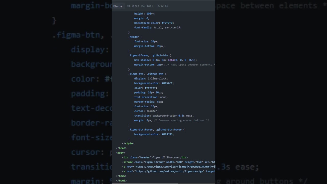Click the 'Figma UX Showcase' div line
This screenshot has width=327, height=184.
(155, 157)
